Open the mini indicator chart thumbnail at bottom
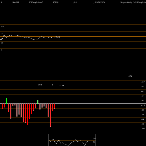 [x=72, y=140]
